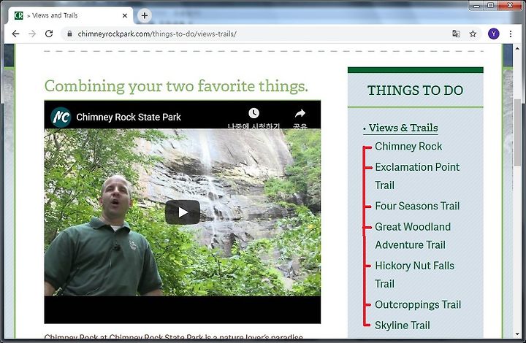Viewport: 526px width, 343px height.
Task: Open the translate page icon
Action: tap(456, 34)
